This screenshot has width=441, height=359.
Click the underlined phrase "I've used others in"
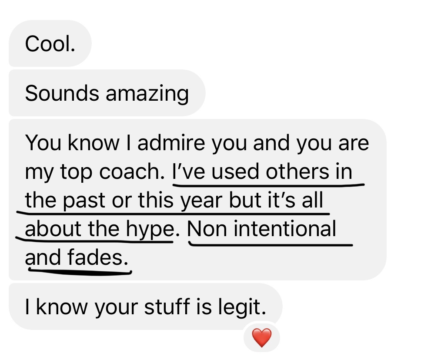262,172
